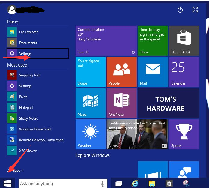The image size is (210, 188).
Task: Open Task View on the taskbar
Action: [119, 184]
